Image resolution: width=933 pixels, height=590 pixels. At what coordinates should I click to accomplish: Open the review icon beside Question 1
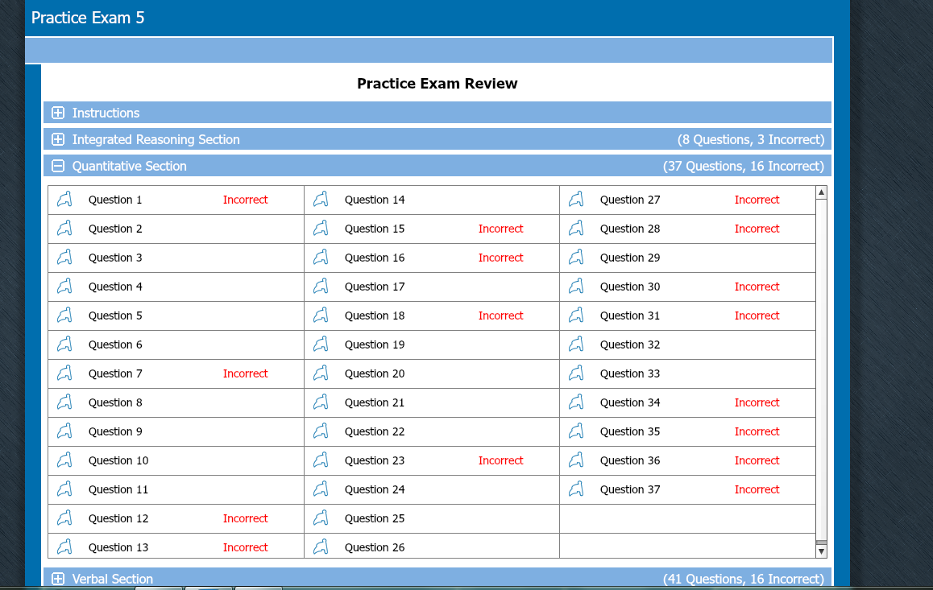point(64,200)
